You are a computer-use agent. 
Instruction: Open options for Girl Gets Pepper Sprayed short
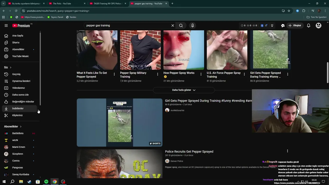point(288,74)
